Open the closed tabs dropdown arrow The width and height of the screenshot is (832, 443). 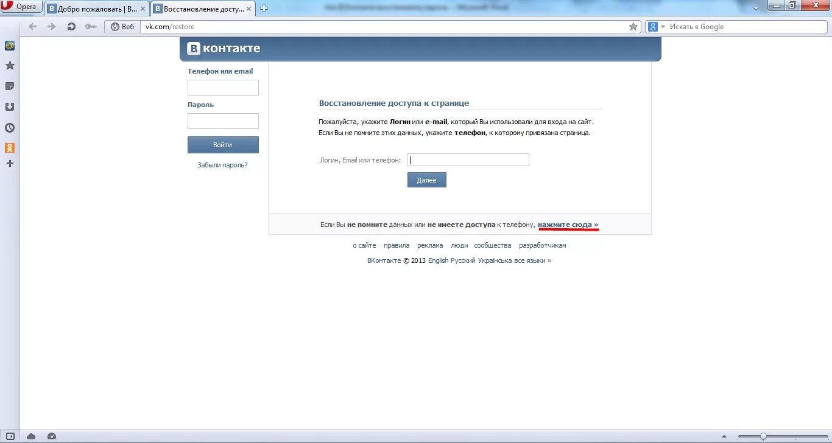[756, 9]
